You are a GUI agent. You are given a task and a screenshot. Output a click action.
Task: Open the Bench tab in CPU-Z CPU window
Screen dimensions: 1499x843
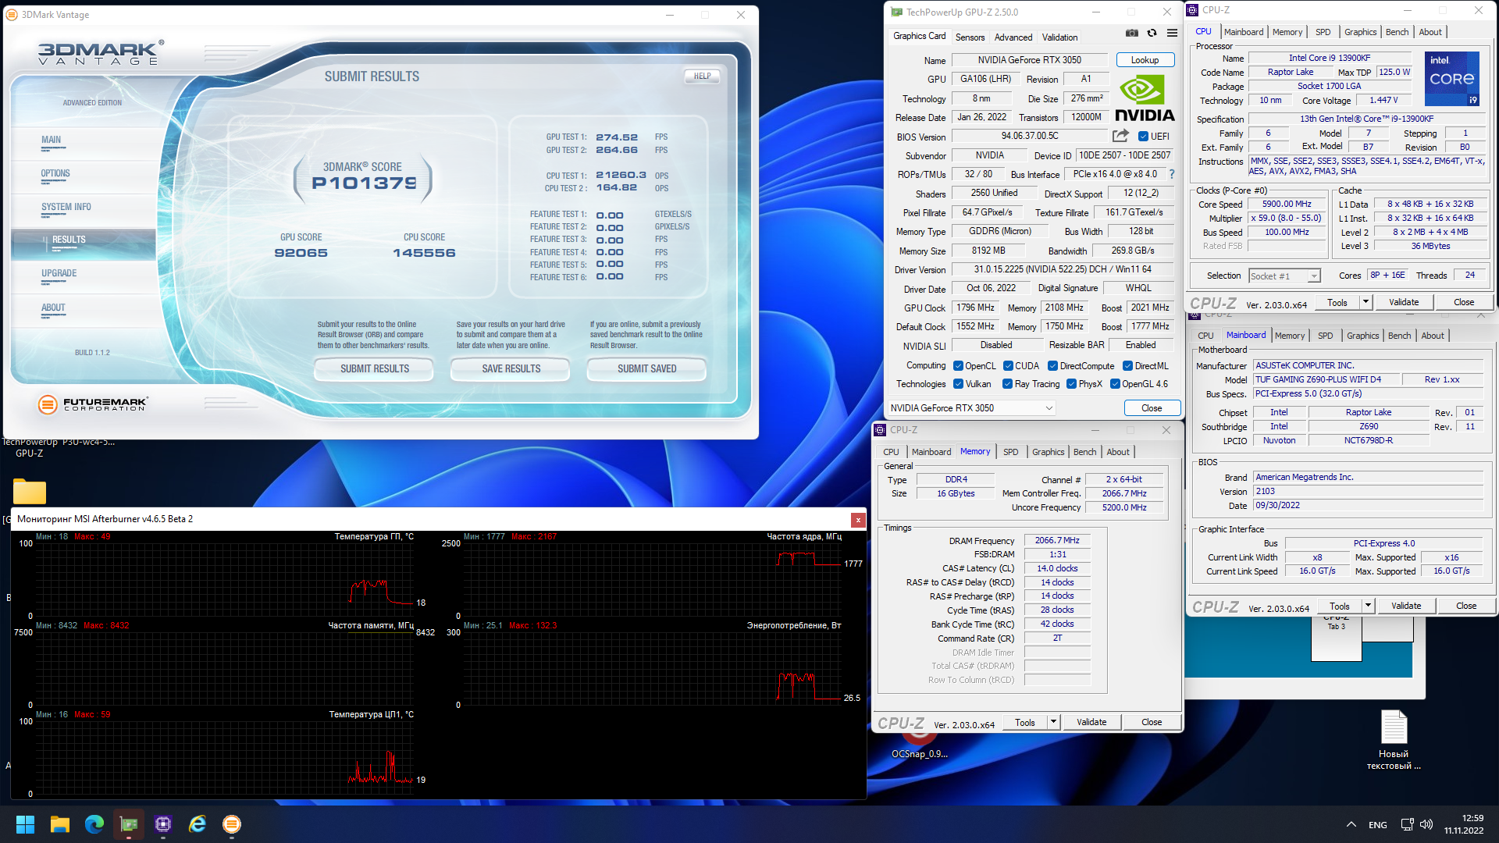[x=1397, y=32]
